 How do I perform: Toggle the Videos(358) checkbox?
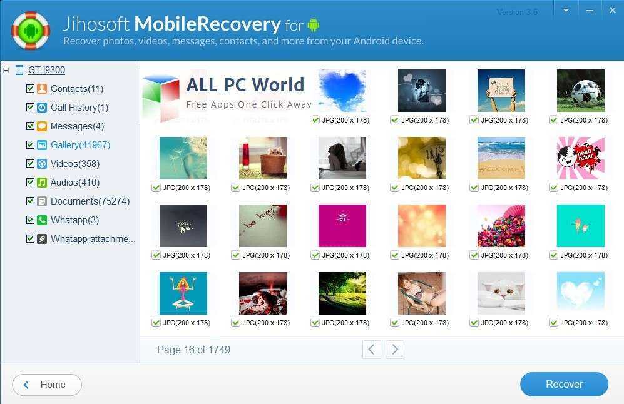tap(30, 163)
